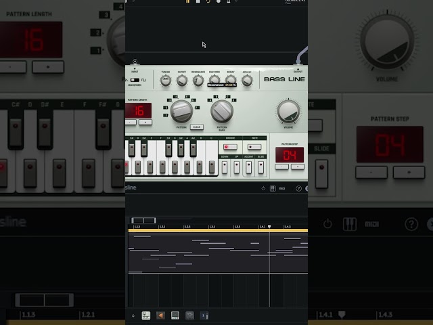Select pattern number 2 label
This screenshot has width=433, height=325.
[x=165, y=108]
